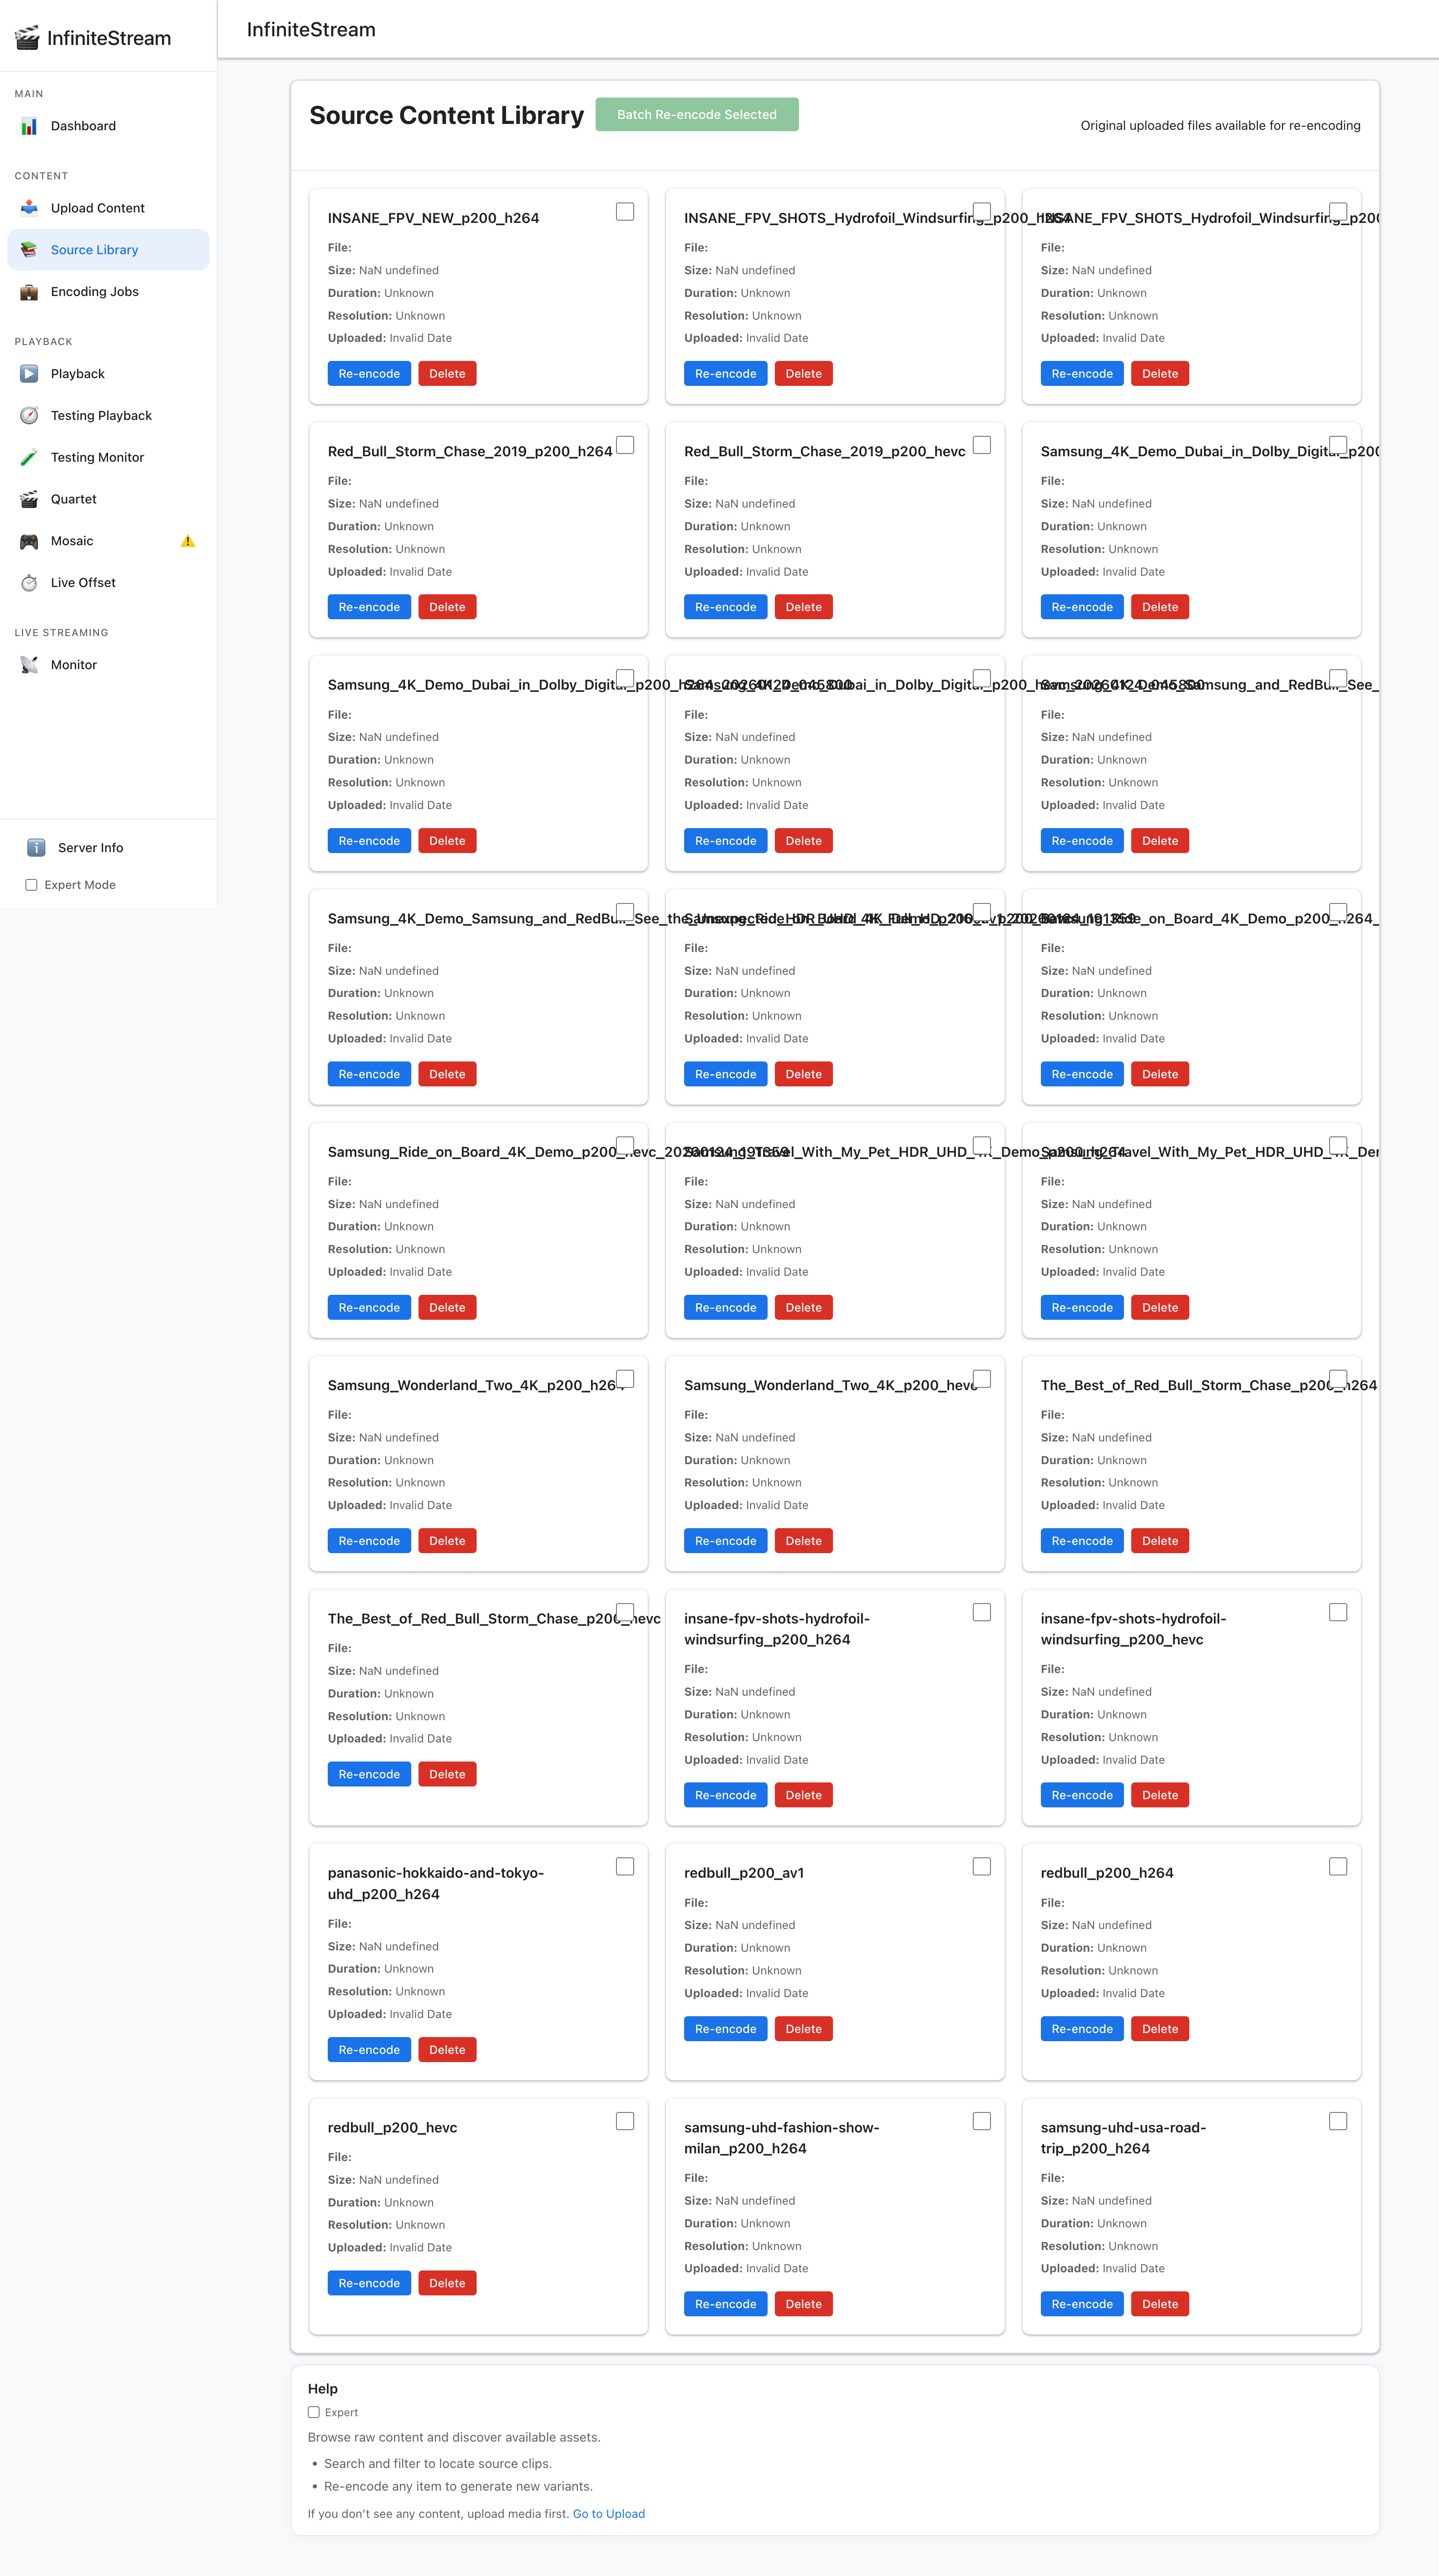
Task: Select the INSANE_FPV_NEW_p200_h264 card checkbox
Action: pos(625,212)
